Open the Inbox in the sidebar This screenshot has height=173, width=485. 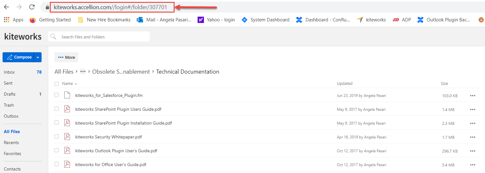[9, 72]
